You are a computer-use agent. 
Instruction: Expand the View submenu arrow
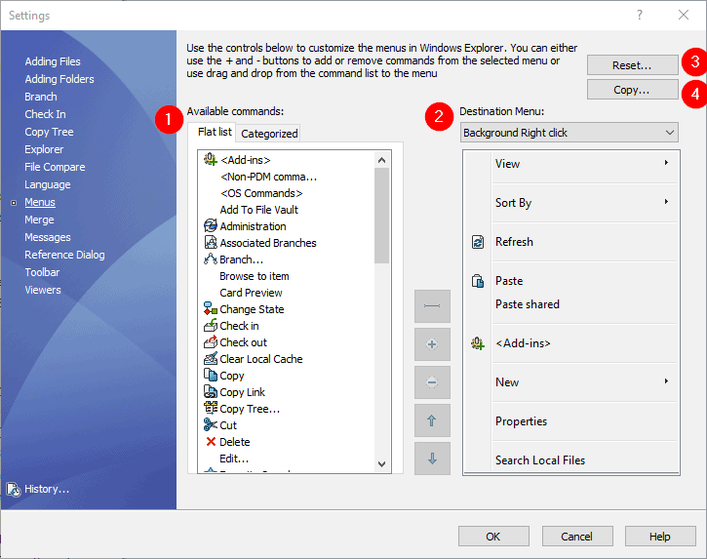[x=666, y=162]
